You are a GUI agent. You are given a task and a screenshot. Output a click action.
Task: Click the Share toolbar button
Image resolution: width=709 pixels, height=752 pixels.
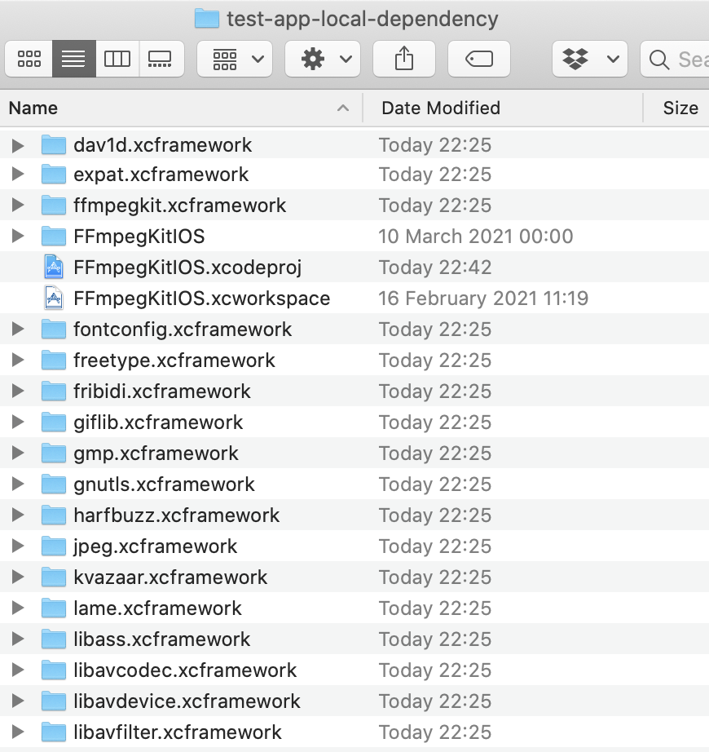click(x=403, y=59)
